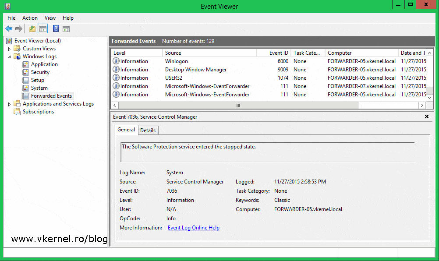Click the Help toolbar icon
Image resolution: width=439 pixels, height=261 pixels.
55,28
